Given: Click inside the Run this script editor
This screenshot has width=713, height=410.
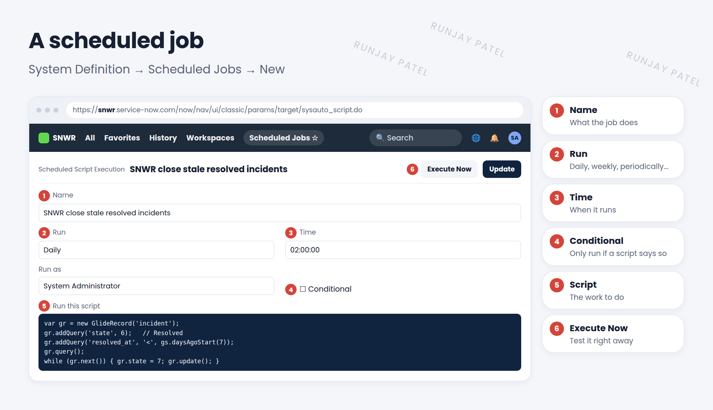Looking at the screenshot, I should [x=279, y=342].
